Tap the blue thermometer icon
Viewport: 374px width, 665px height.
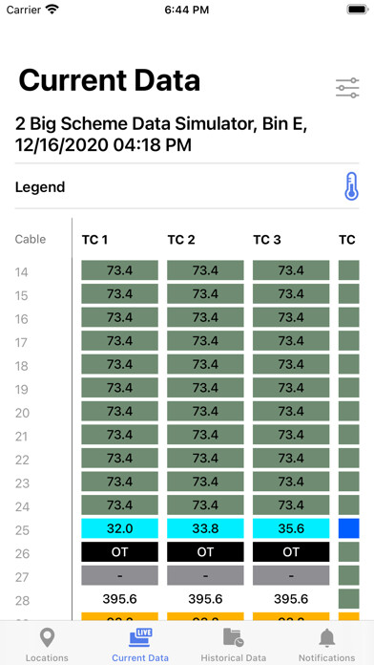(351, 186)
